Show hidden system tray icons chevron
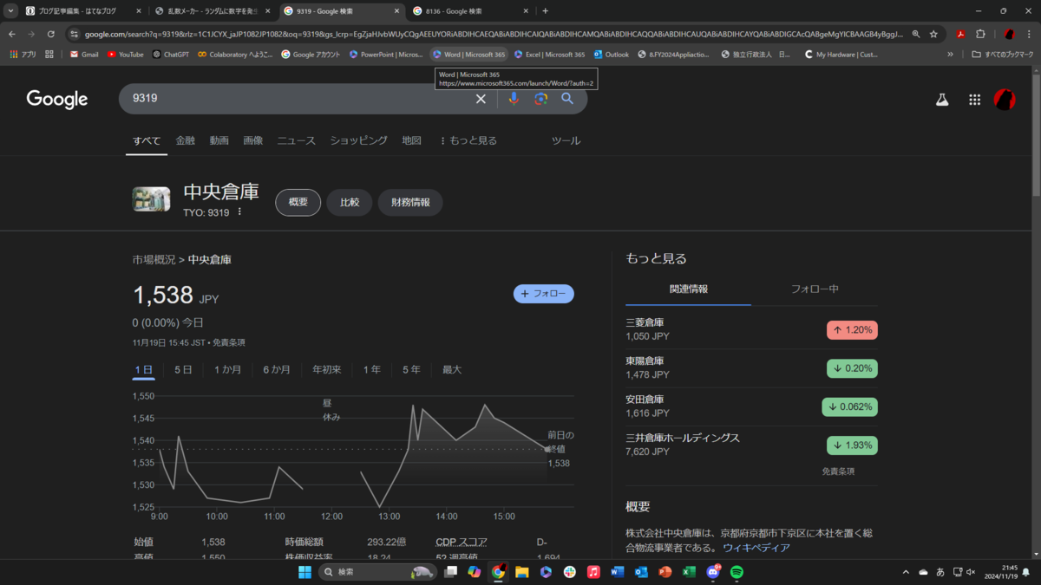This screenshot has height=585, width=1041. tap(906, 572)
